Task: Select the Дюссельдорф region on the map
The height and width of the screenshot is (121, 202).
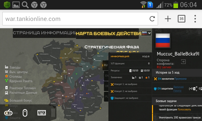Action: click(46, 60)
